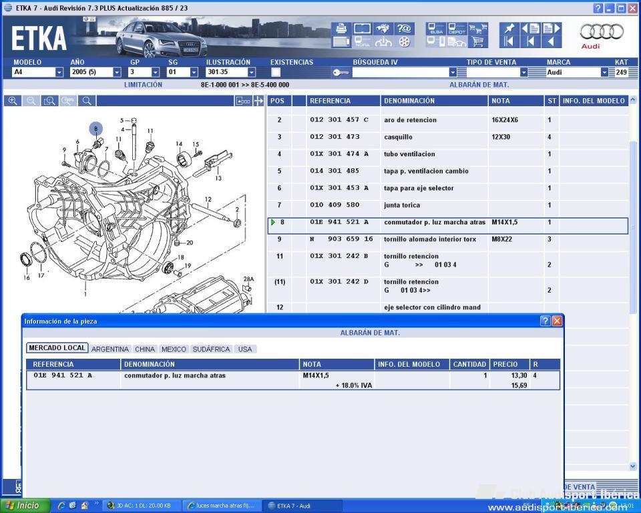Click the illustration layout icon left of move arrows
This screenshot has height=513, width=641.
coord(243,101)
